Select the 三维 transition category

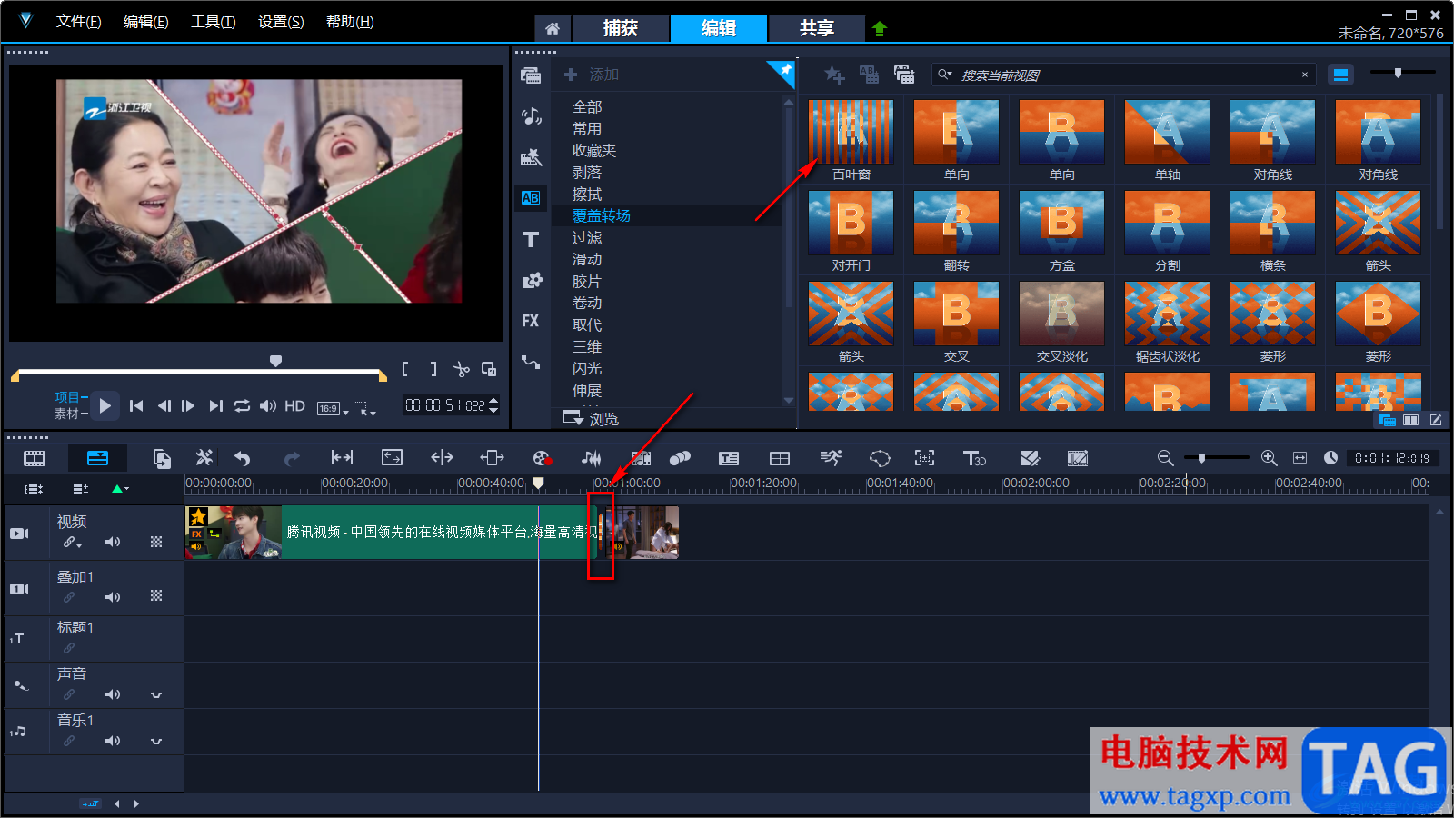587,347
